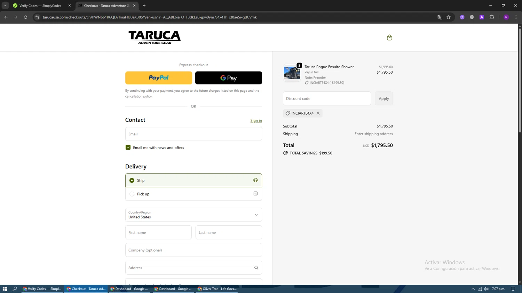
Task: Open the notification center icon
Action: pyautogui.click(x=513, y=289)
